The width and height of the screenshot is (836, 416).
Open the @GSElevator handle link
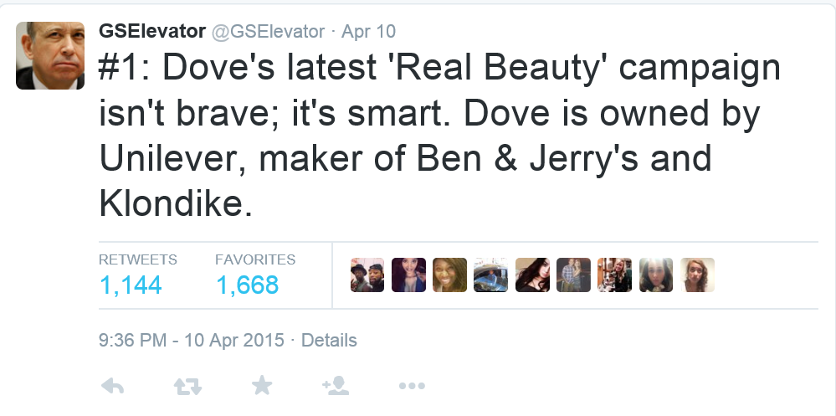[268, 32]
